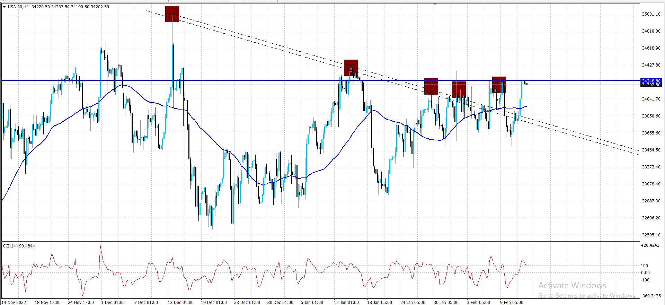Click the OHLC values 34220.50 34237.50 header
This screenshot has width=665, height=305.
pos(51,7)
